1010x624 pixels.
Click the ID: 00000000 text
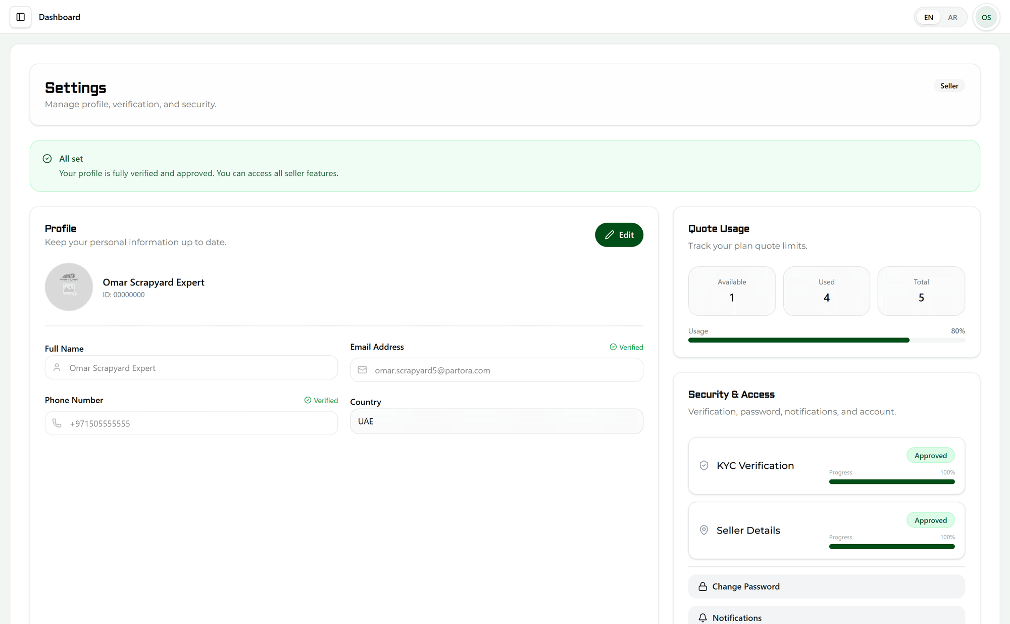tap(124, 295)
